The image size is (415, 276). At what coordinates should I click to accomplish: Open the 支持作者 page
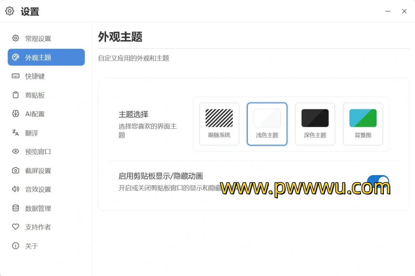(x=38, y=227)
